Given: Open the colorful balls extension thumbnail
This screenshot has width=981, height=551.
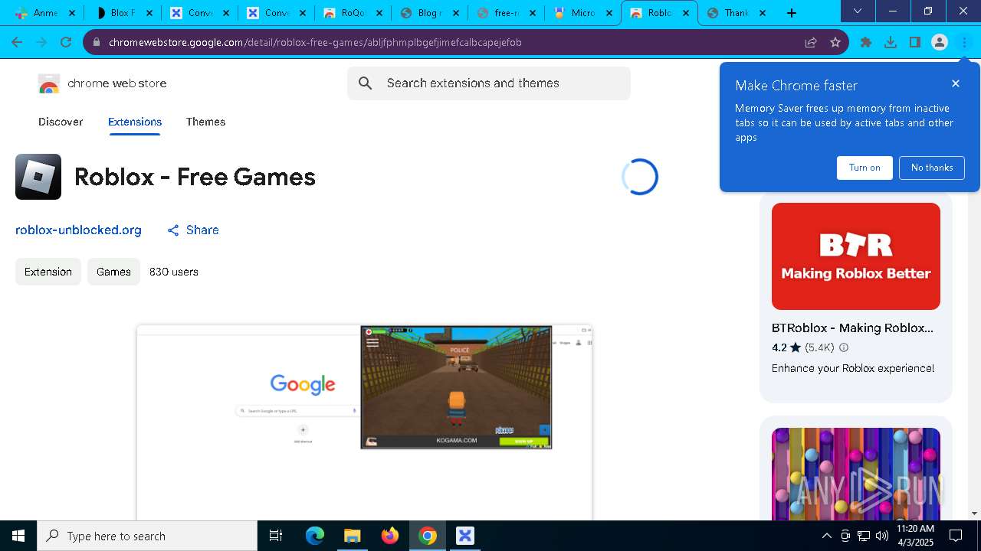Looking at the screenshot, I should (x=856, y=474).
